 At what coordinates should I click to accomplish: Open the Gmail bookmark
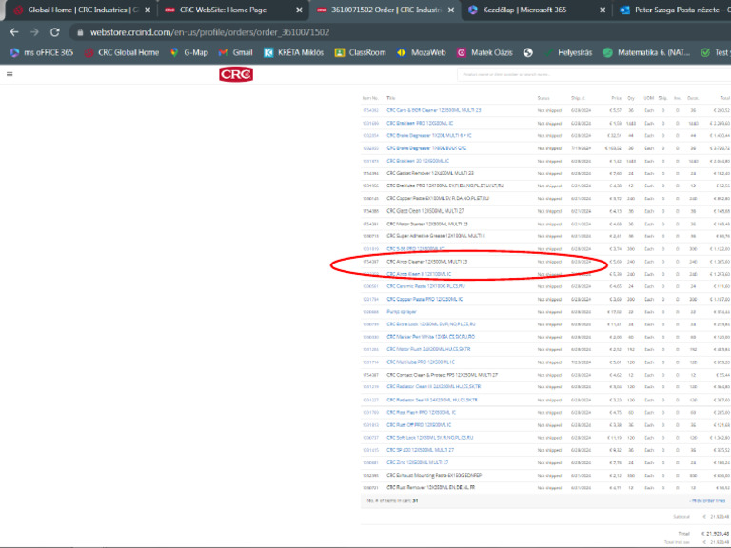click(x=236, y=52)
